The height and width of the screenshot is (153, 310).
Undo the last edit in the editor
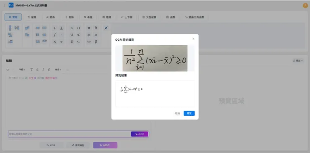pyautogui.click(x=8, y=70)
